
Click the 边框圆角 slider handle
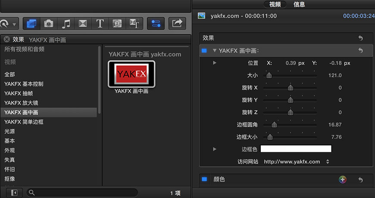click(x=274, y=125)
